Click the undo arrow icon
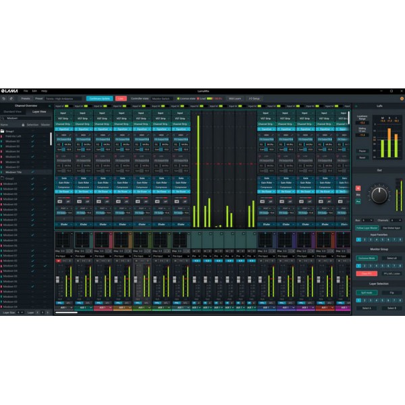This screenshot has height=405, width=405. click(3, 99)
